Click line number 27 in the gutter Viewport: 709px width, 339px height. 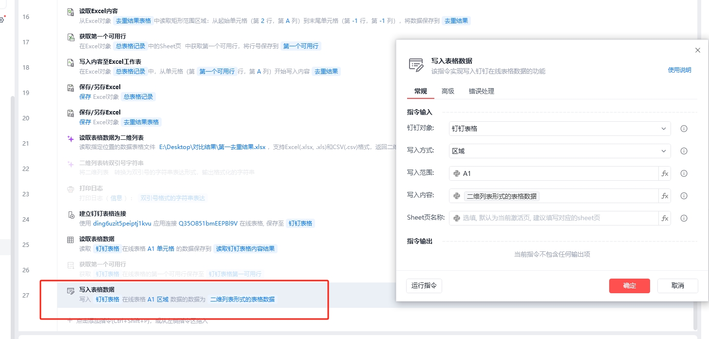pyautogui.click(x=26, y=295)
